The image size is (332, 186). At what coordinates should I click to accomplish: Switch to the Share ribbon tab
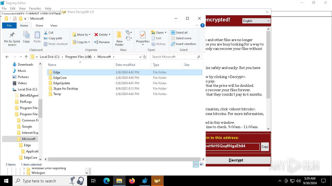pos(39,26)
